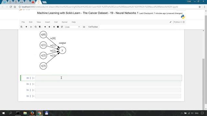Go to the browser home page
This screenshot has width=207, height=116.
(15, 7)
